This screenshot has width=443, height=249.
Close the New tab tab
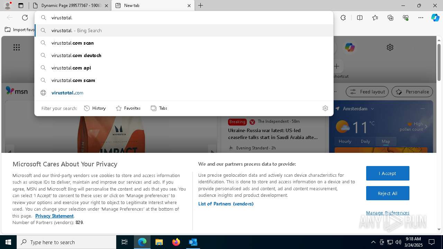tap(189, 6)
